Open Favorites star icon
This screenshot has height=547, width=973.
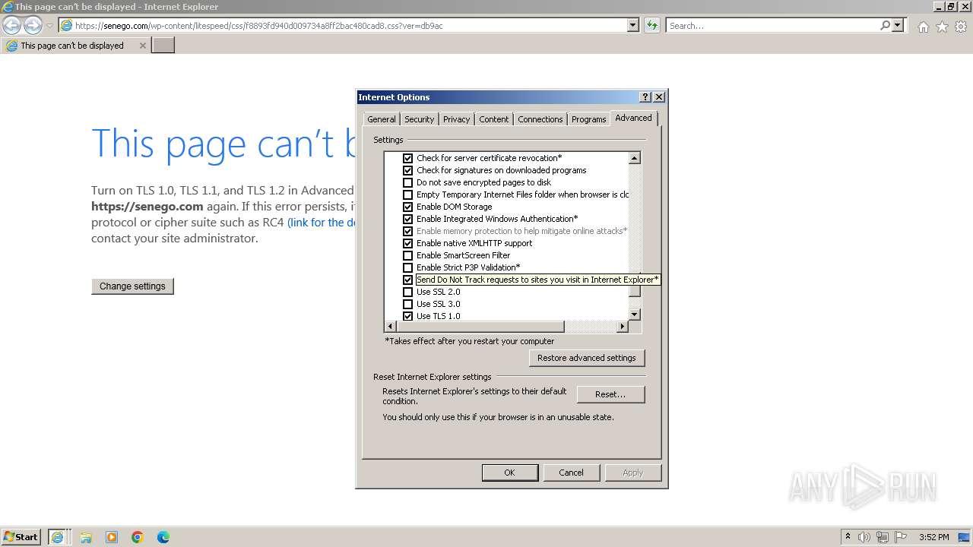coord(942,27)
